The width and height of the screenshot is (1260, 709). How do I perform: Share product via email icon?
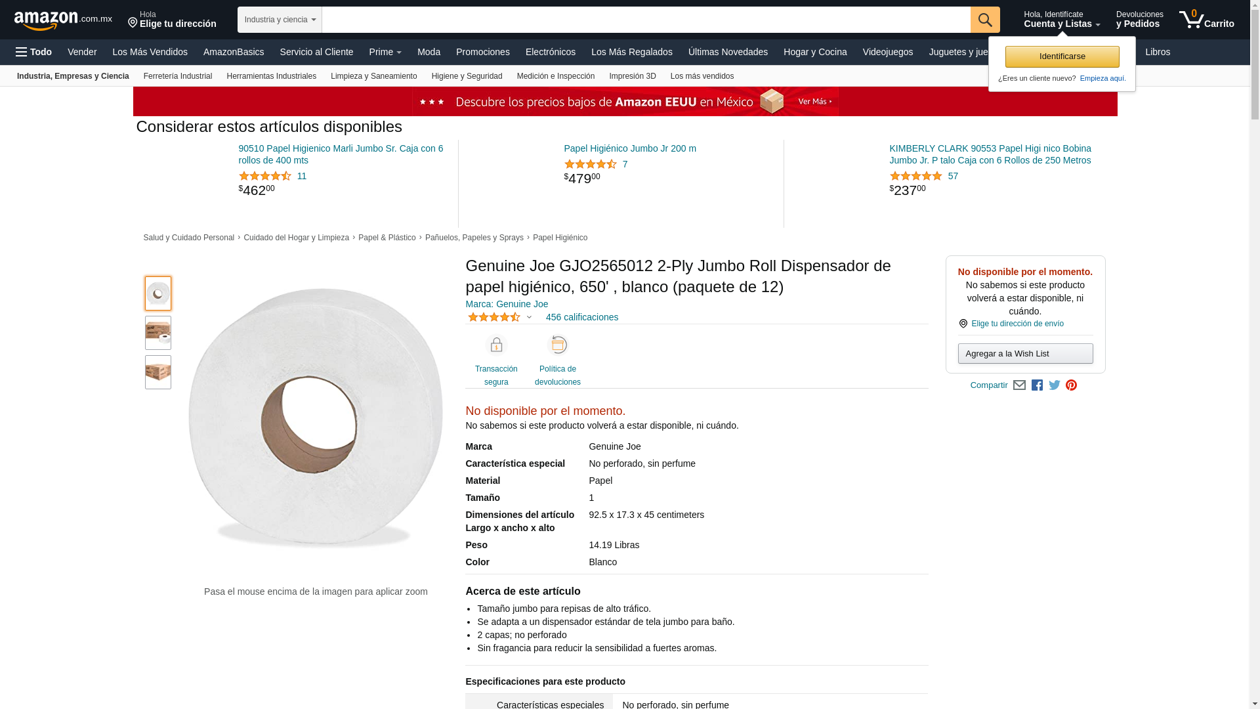coord(1019,385)
